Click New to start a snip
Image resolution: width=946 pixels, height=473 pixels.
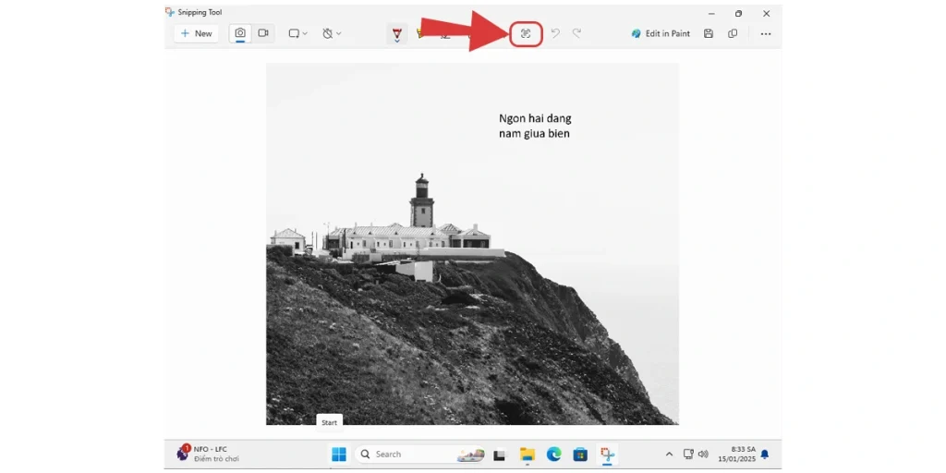point(196,33)
